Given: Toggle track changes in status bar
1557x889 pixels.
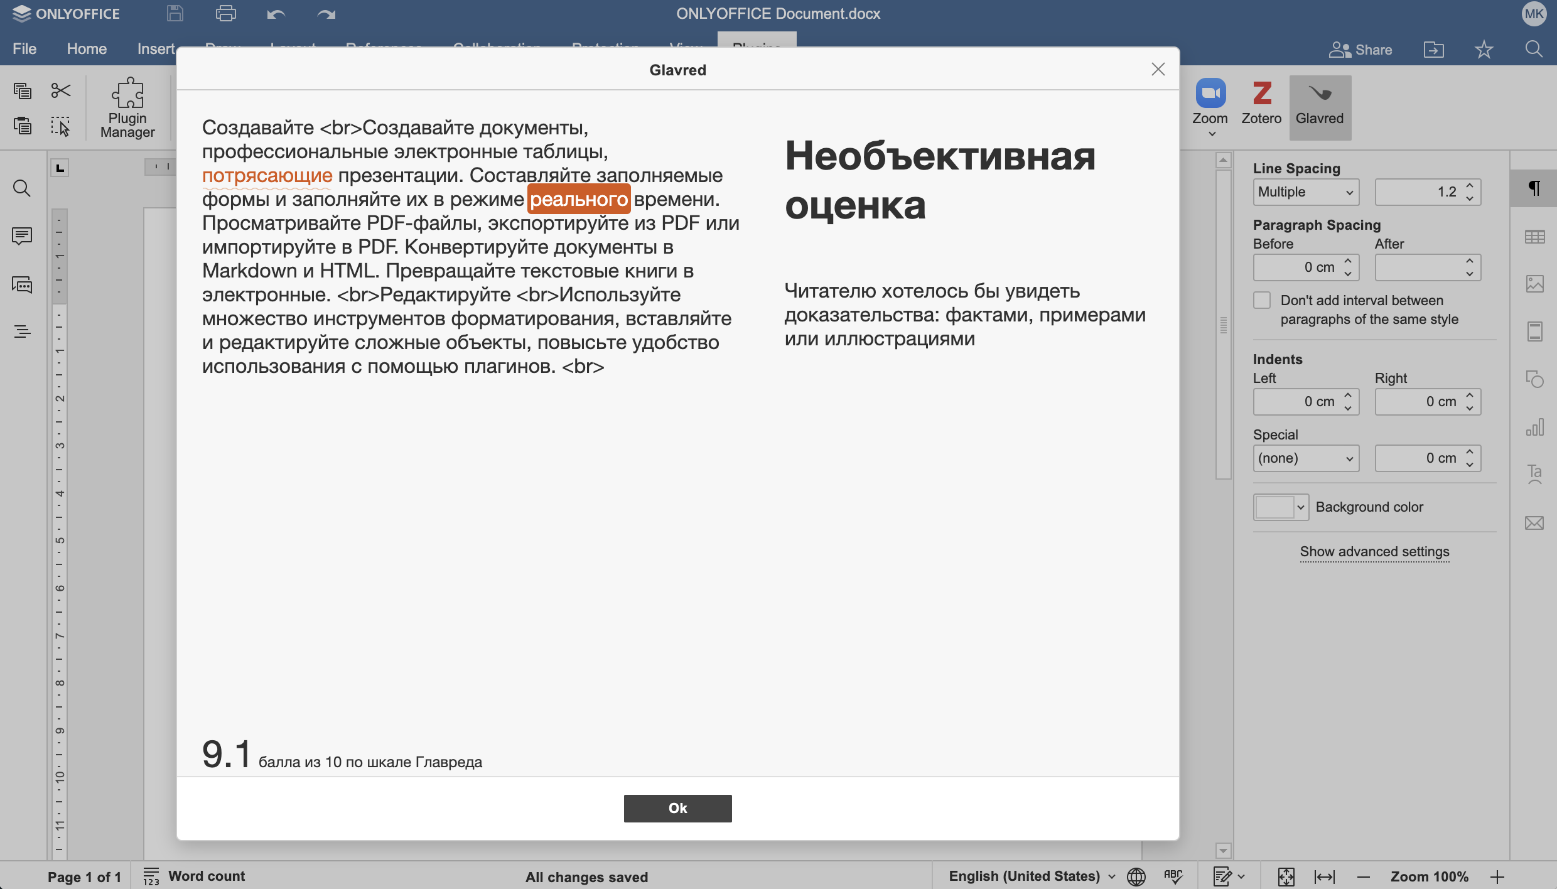Looking at the screenshot, I should (1222, 876).
